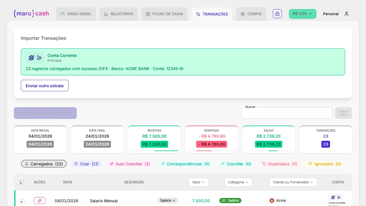Viewport: 366px width, 206px height.
Task: Open the Fluxo de Caixa tab
Action: pyautogui.click(x=164, y=14)
